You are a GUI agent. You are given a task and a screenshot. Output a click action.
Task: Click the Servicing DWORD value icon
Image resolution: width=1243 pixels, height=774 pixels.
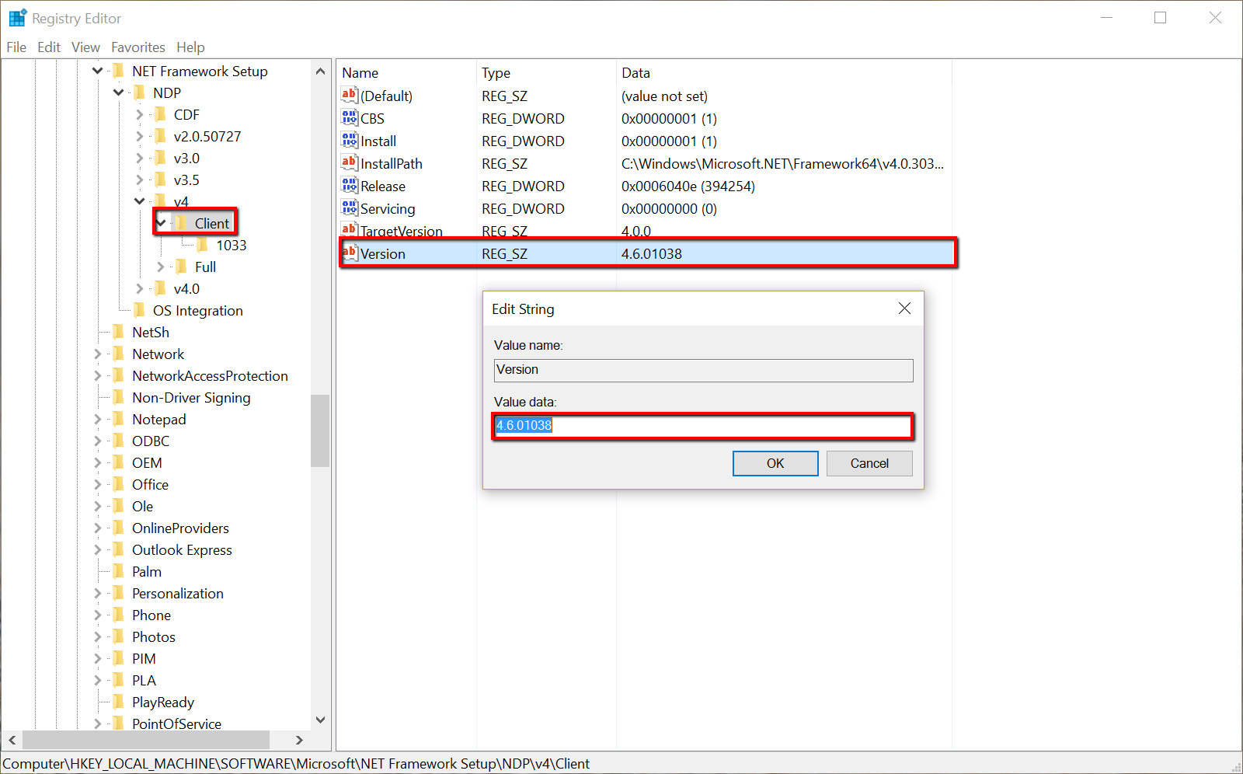pos(350,208)
